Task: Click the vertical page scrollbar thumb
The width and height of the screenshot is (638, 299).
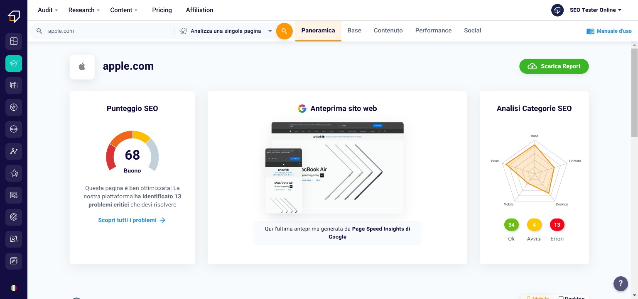Action: tap(634, 92)
